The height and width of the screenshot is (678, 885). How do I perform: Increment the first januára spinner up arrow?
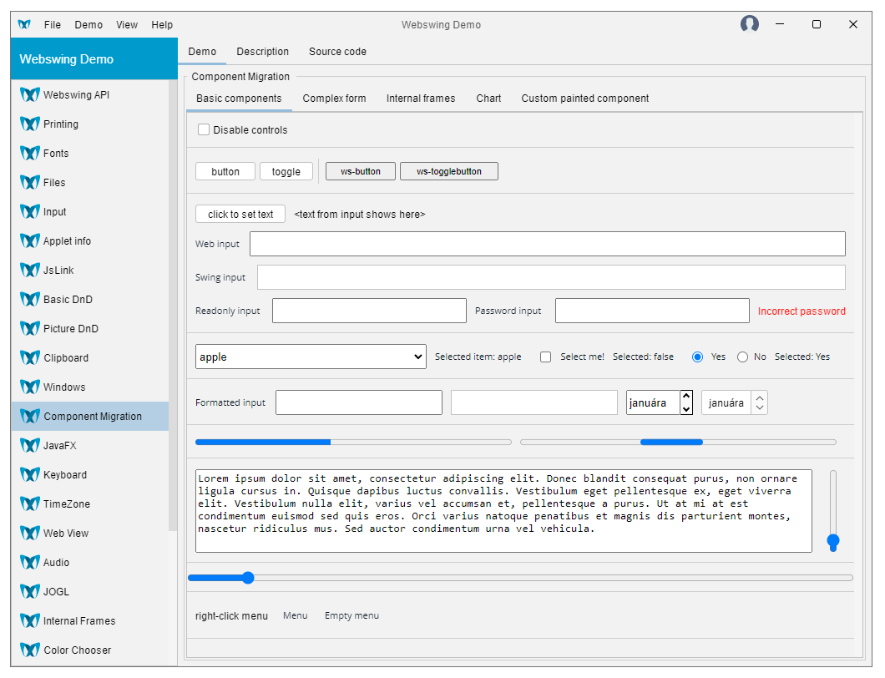[686, 397]
